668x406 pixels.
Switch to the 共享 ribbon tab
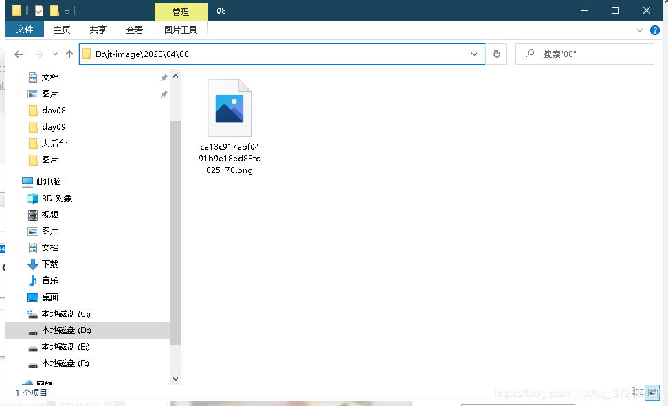point(98,30)
